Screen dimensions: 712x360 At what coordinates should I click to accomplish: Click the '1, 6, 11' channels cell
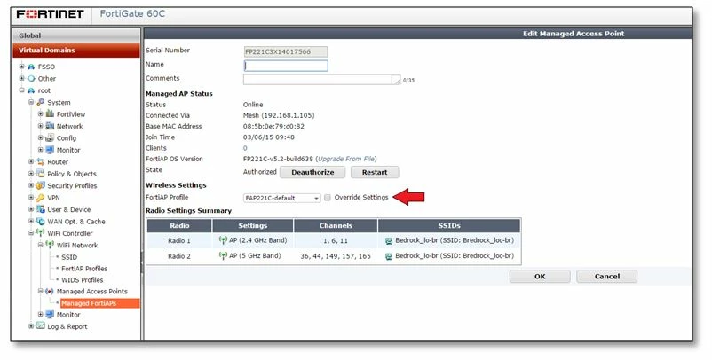pyautogui.click(x=336, y=241)
